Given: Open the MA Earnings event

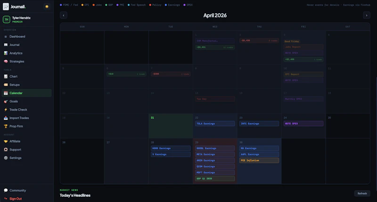Looking at the screenshot, I should [259, 148].
